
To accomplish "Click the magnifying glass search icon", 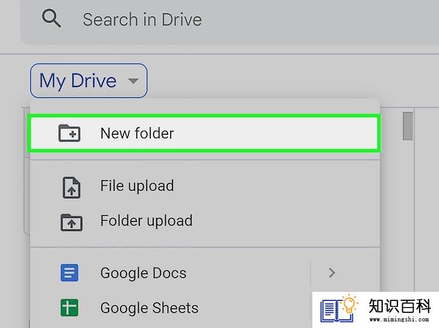I will 51,19.
